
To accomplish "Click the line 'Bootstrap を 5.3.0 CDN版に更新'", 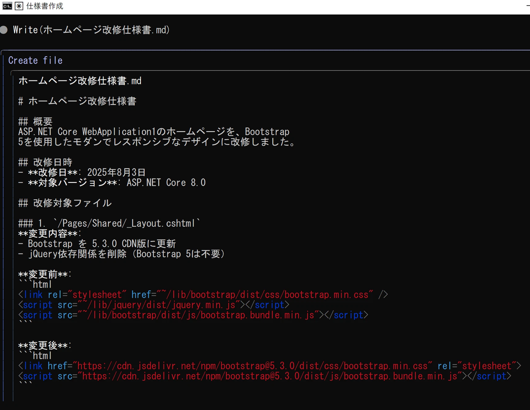I will pos(97,243).
